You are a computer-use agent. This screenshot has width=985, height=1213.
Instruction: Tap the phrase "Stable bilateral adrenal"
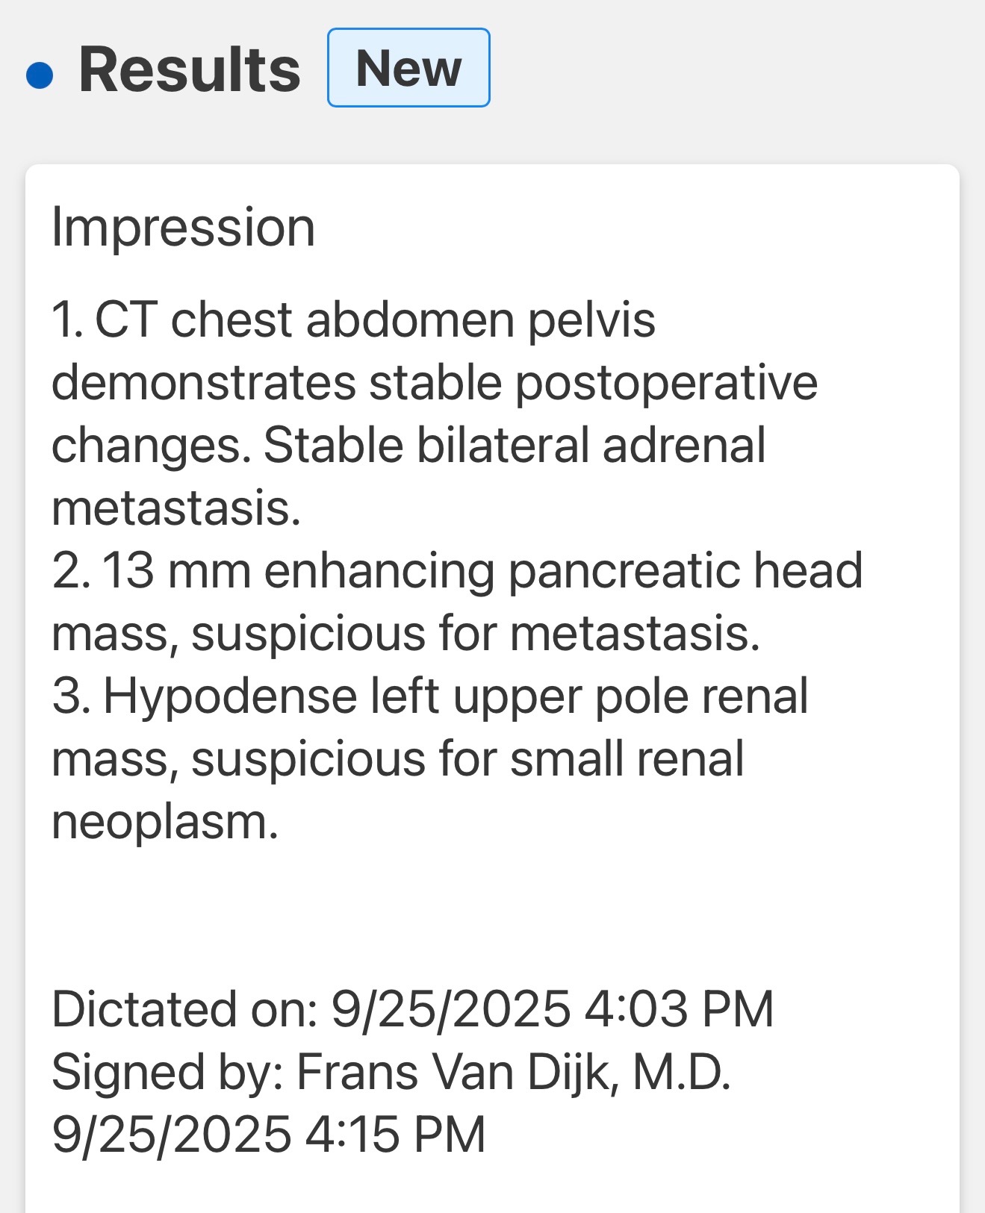point(515,446)
